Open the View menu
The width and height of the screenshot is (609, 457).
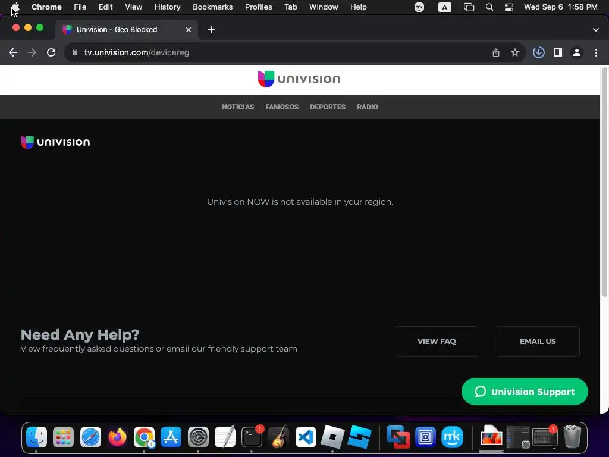[134, 7]
